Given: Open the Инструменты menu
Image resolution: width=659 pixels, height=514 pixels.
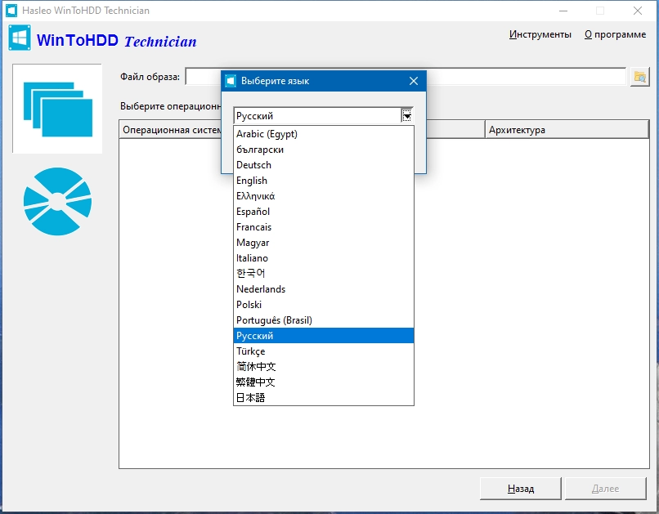Looking at the screenshot, I should point(540,34).
